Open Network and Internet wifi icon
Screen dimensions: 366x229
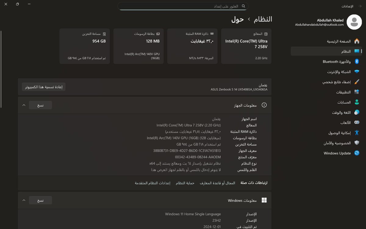coord(357,72)
